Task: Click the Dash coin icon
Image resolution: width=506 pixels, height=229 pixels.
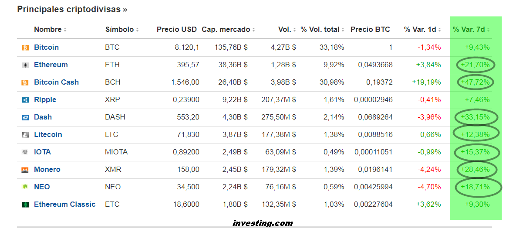Action: click(25, 117)
